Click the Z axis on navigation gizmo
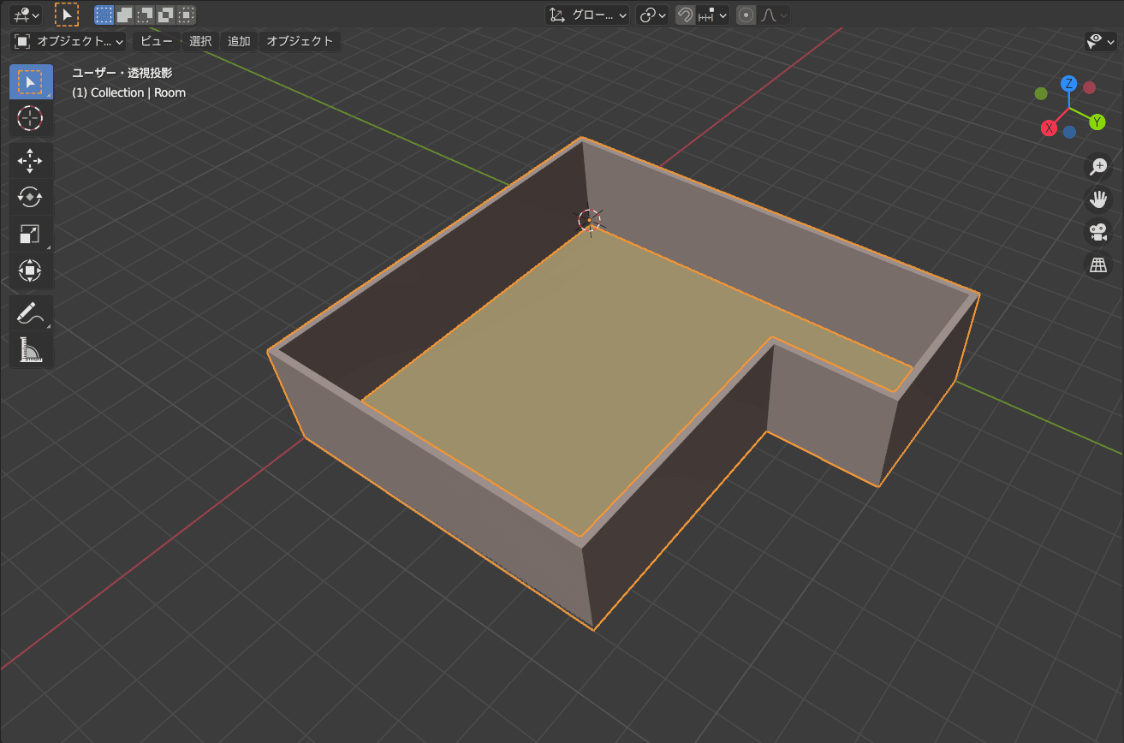Screen dimensions: 1124x743 1068,83
